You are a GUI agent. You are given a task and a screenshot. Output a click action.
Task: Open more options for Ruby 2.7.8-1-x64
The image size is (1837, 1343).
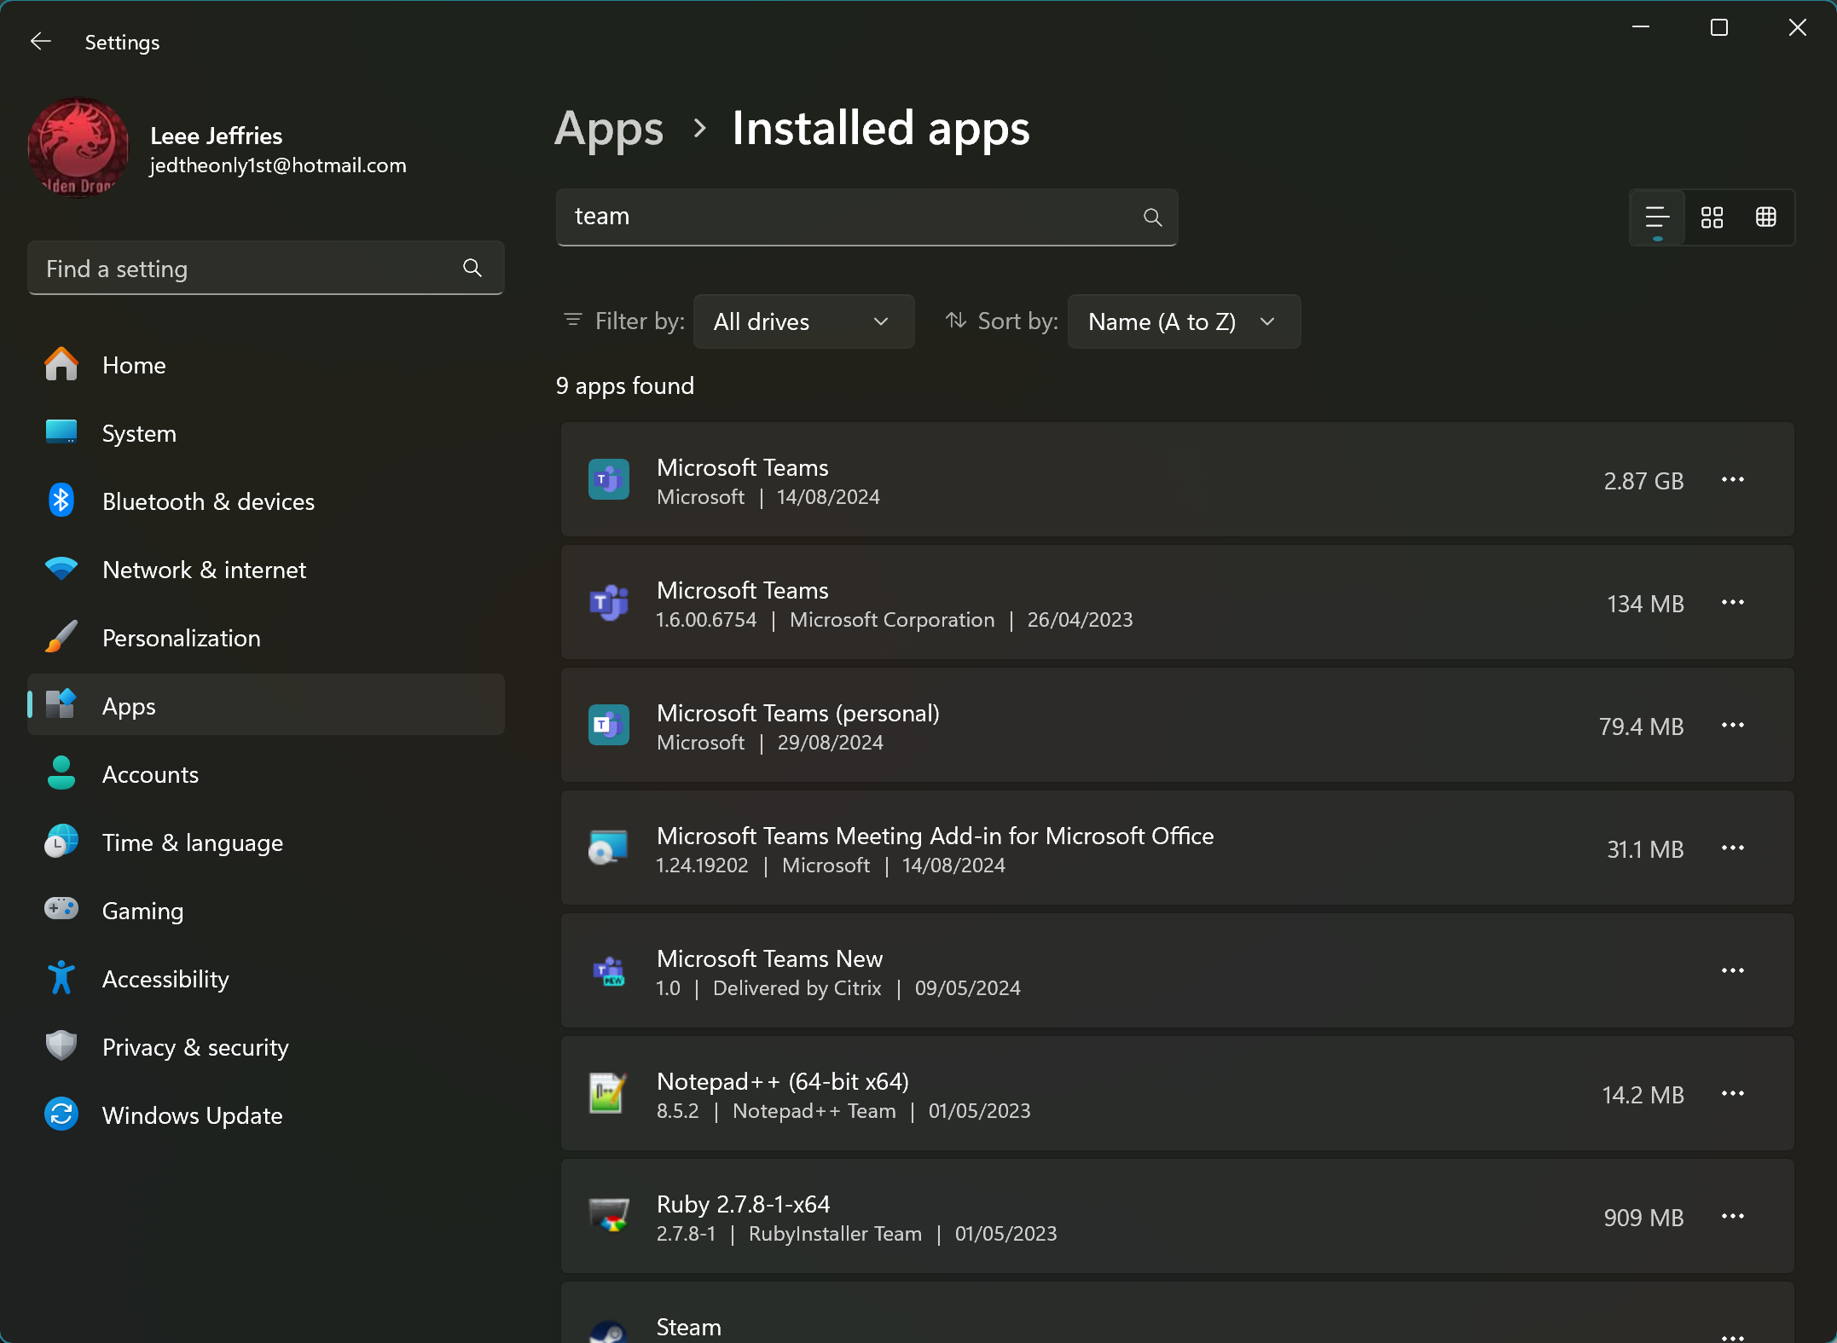click(x=1732, y=1217)
